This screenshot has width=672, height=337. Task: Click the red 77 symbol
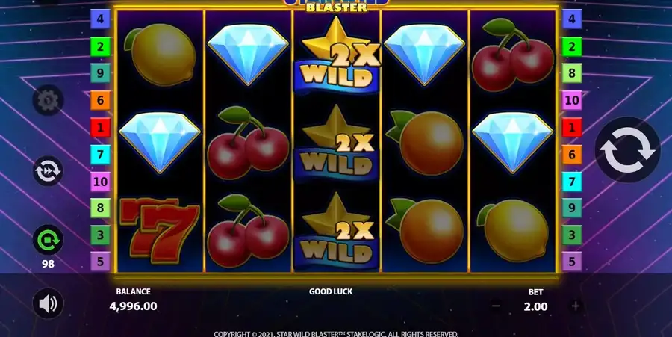coord(160,230)
